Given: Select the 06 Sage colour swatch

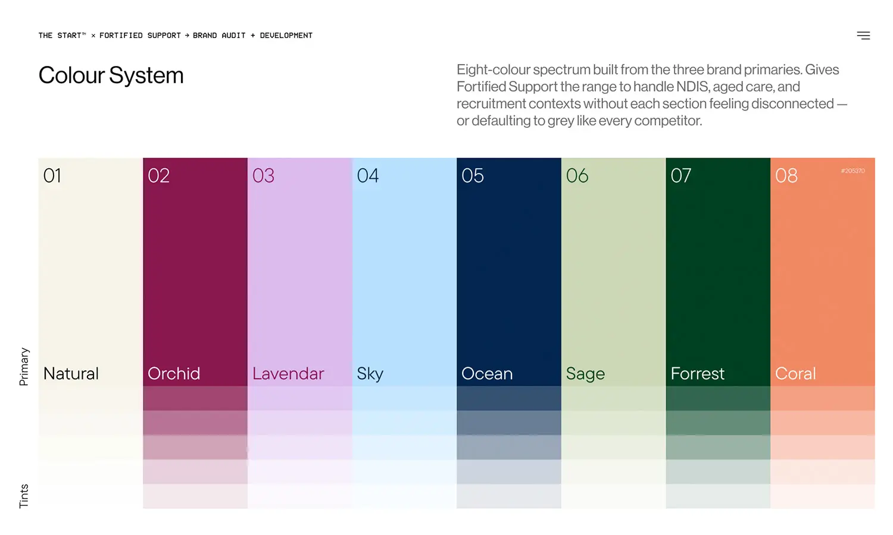Looking at the screenshot, I should 614,272.
